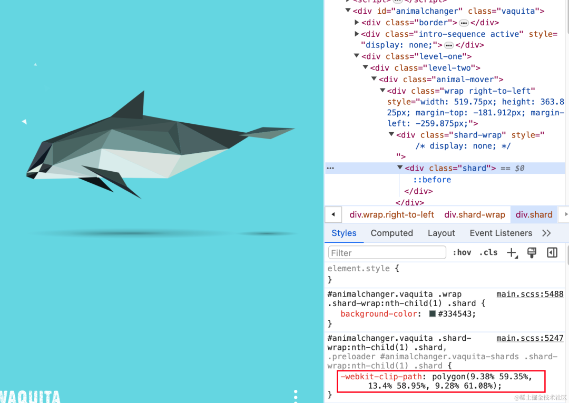Select div.wrap.right-to-left breadcrumb
The image size is (569, 403).
pyautogui.click(x=392, y=215)
